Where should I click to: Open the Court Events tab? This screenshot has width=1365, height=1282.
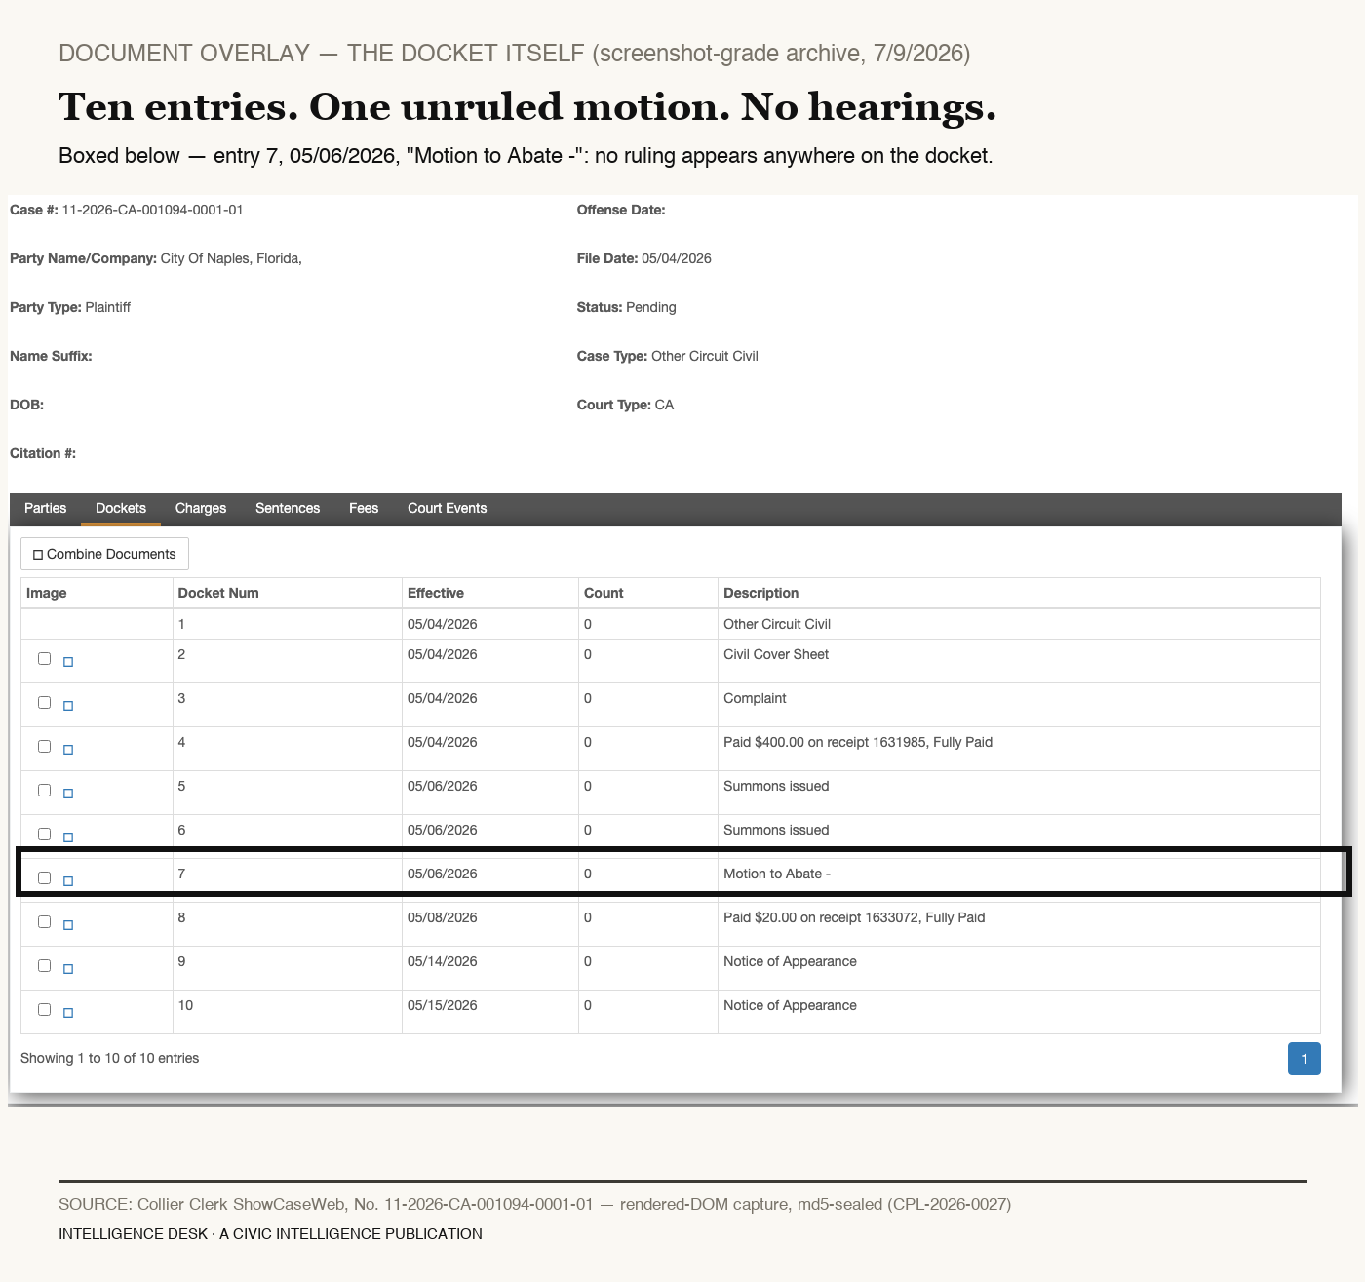[447, 509]
